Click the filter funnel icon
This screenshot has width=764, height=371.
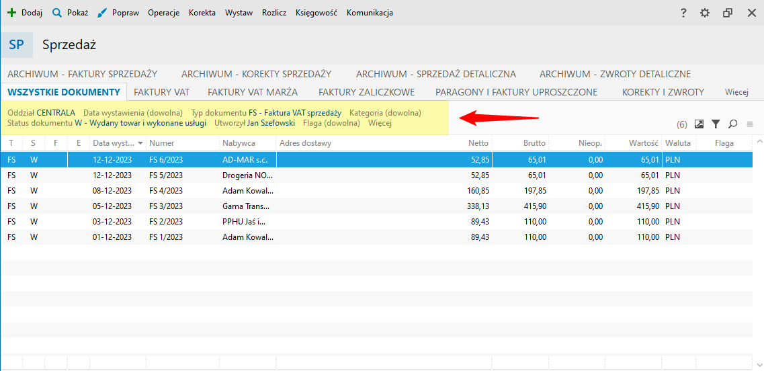click(x=715, y=124)
